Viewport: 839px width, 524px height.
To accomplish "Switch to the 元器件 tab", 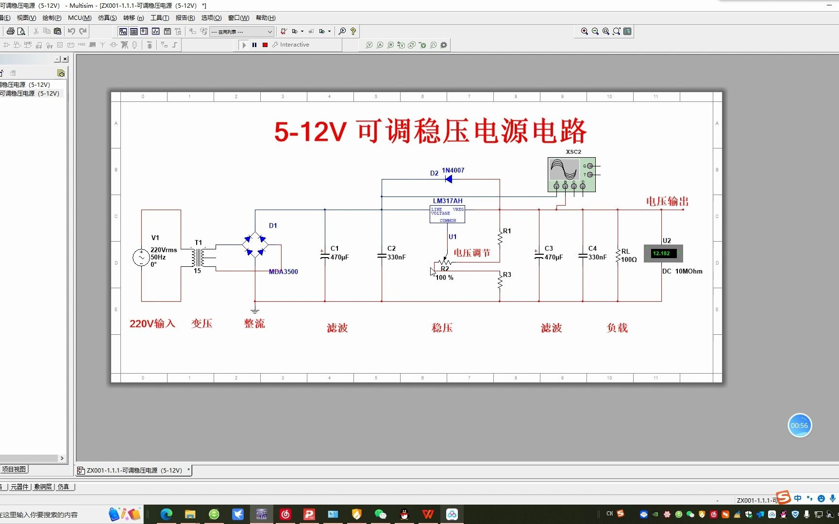I will 19,487.
